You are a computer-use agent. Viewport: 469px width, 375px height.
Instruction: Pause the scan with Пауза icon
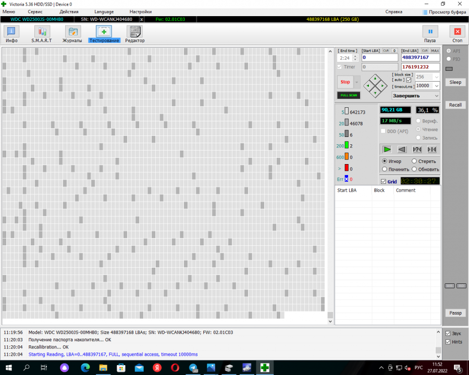430,34
